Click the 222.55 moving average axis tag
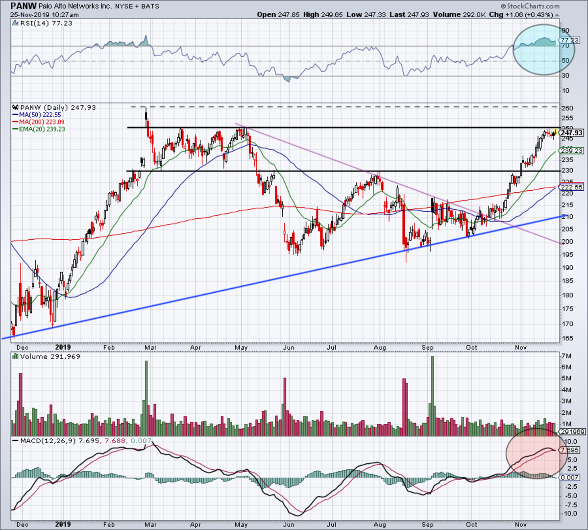 click(572, 187)
